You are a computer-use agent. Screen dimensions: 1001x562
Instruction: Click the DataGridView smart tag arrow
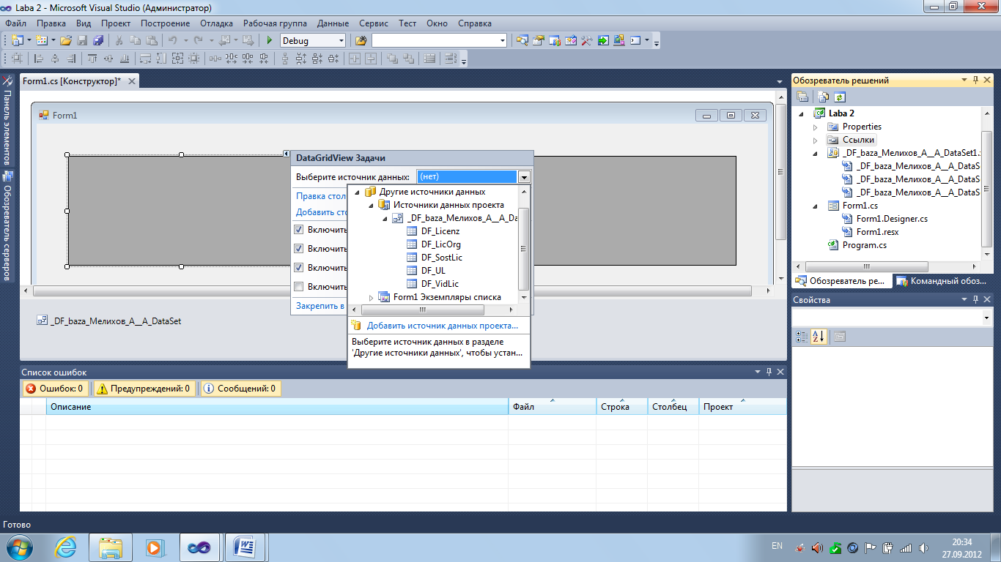click(x=287, y=154)
